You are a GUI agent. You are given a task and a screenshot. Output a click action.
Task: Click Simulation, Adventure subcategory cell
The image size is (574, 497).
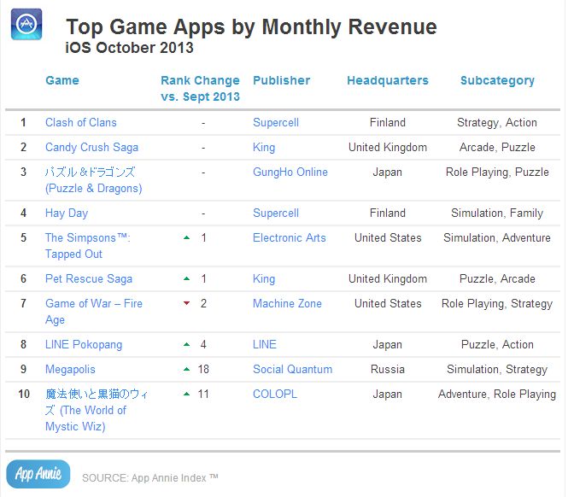coord(497,238)
